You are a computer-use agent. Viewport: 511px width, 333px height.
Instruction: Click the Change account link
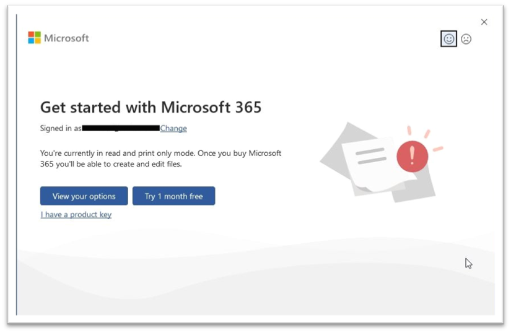173,128
